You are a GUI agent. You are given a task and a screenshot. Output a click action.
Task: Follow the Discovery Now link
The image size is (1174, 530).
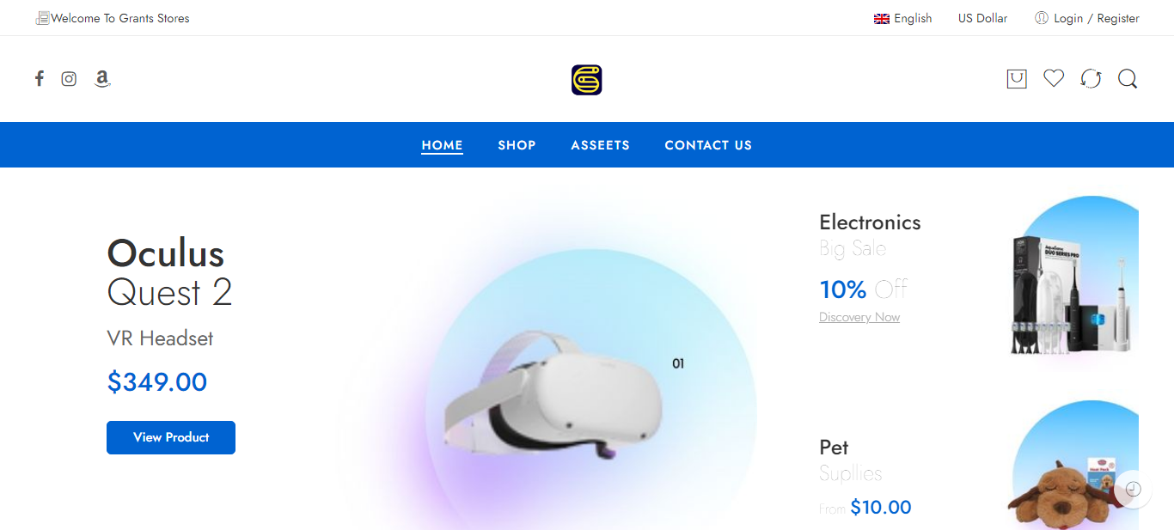pos(859,317)
